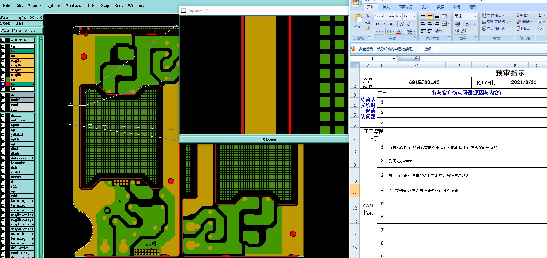Toggle the checkbox for layer 'ts'
This screenshot has width=547, height=258.
[3, 51]
